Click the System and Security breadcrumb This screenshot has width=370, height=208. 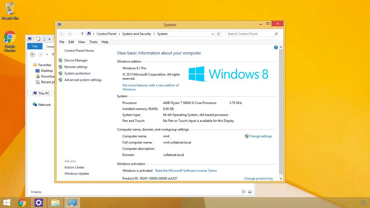click(x=137, y=34)
